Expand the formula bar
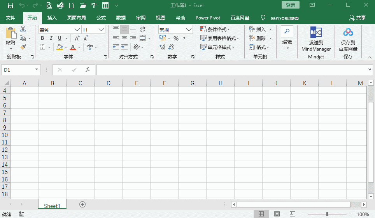Screen dimensions: 375x218 point(370,69)
